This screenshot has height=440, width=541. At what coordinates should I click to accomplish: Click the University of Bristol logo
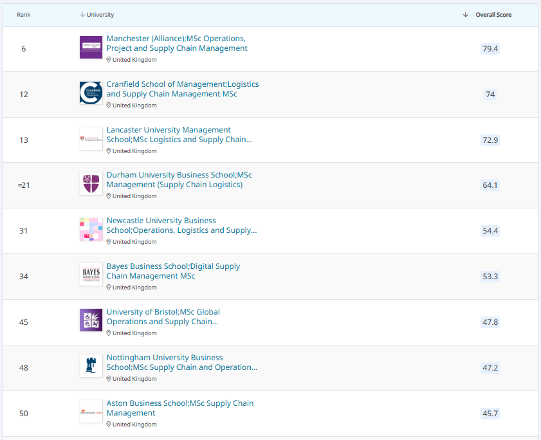(x=91, y=320)
